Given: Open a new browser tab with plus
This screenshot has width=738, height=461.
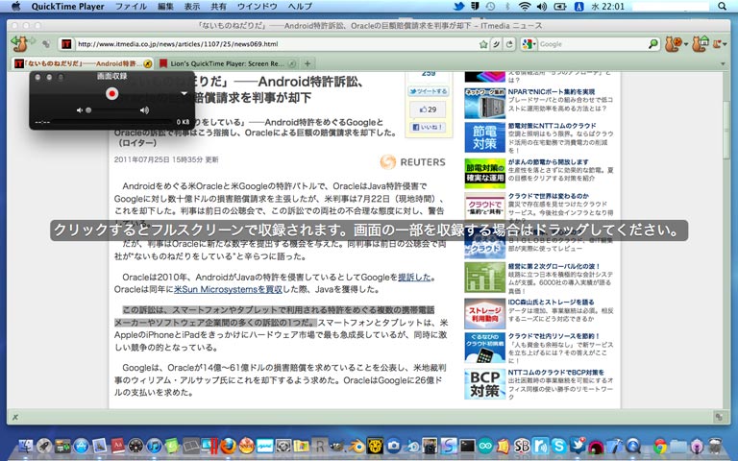Looking at the screenshot, I should coord(307,63).
